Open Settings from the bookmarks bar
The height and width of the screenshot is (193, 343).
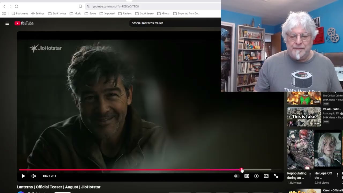click(38, 13)
